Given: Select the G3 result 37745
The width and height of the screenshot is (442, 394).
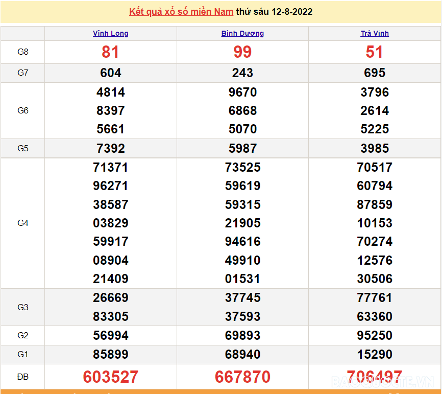Looking at the screenshot, I should tap(242, 298).
